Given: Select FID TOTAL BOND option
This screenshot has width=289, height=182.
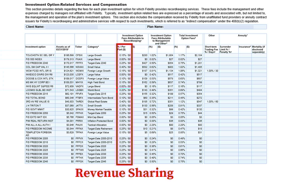Looking at the screenshot, I should click(x=35, y=98).
